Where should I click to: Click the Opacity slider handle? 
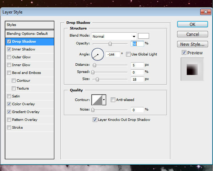(110, 44)
